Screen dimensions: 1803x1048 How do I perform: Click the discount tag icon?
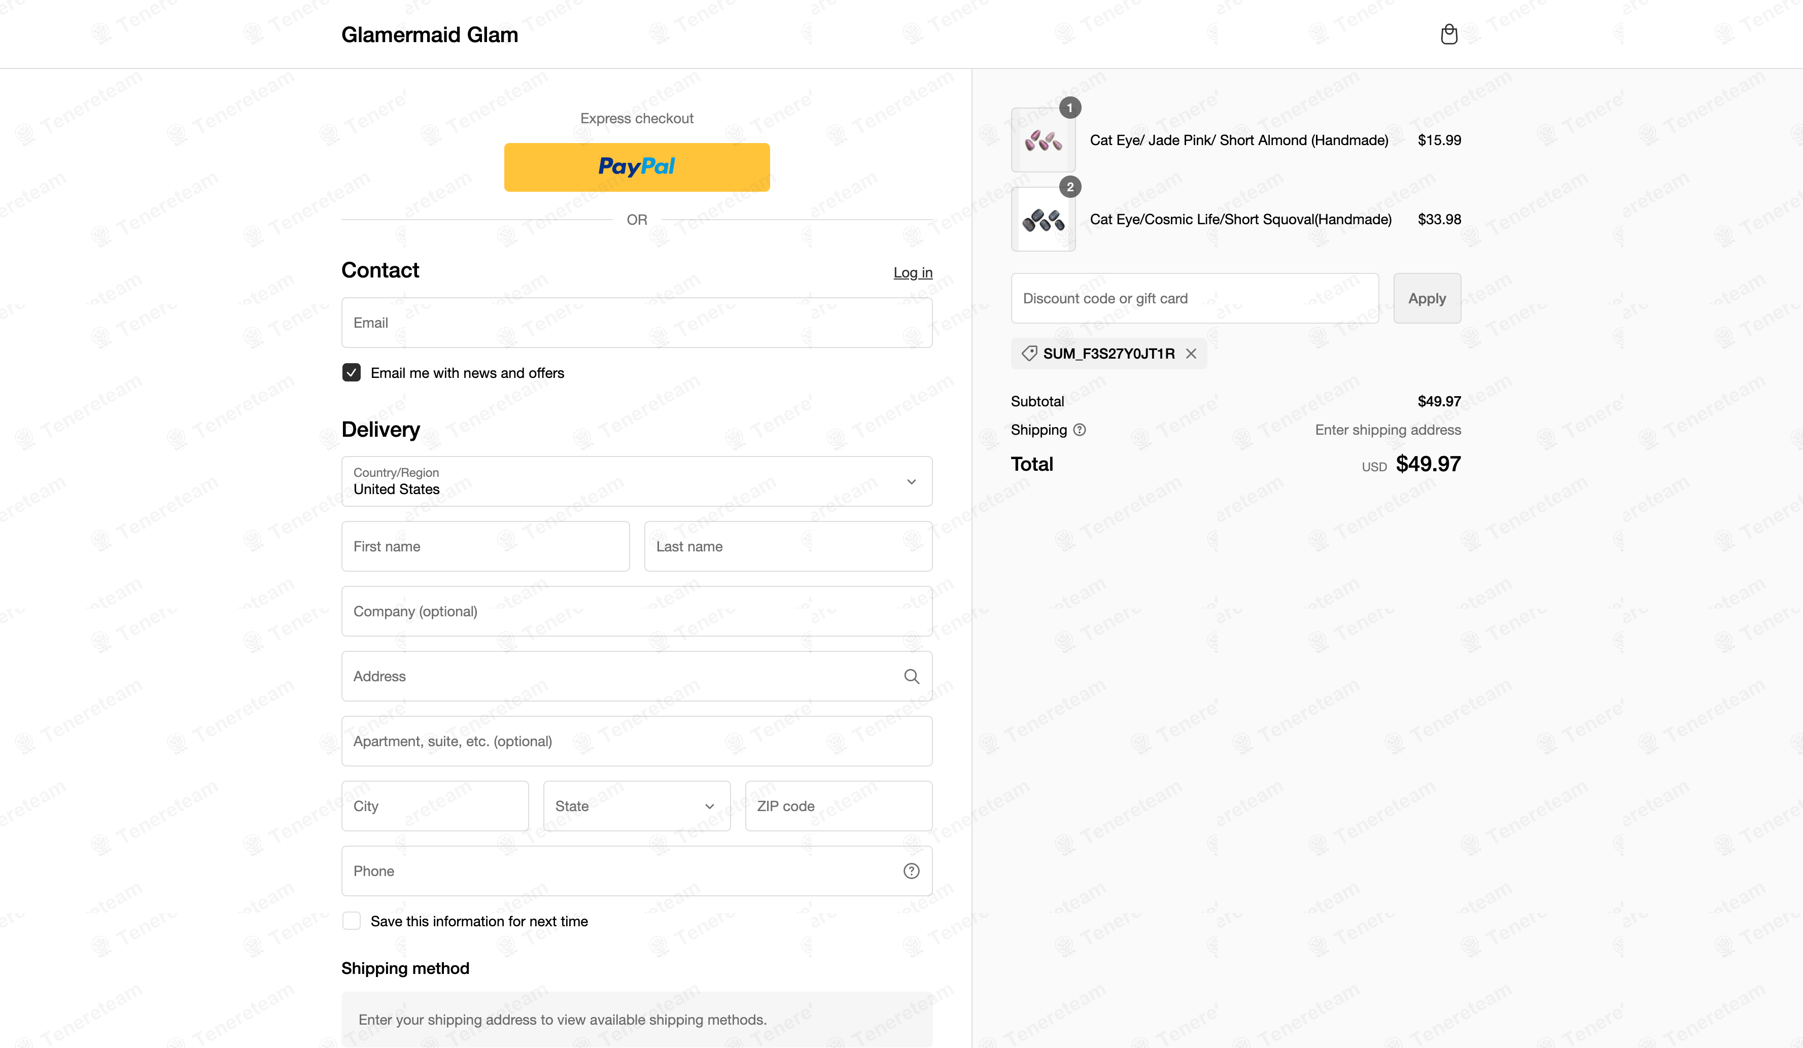(1029, 354)
